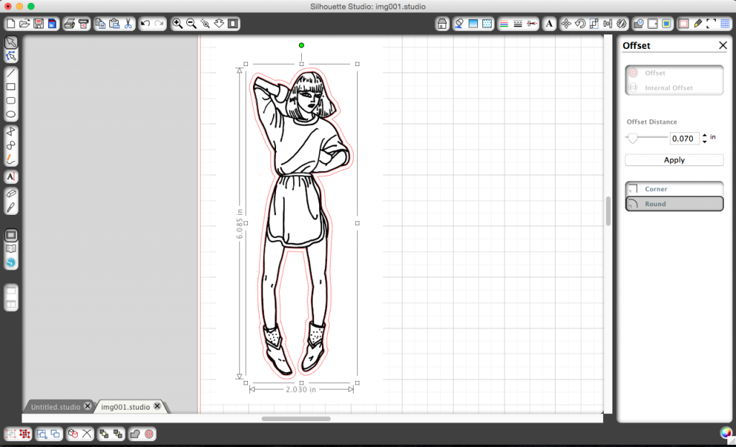
Task: Save the file with the floppy icon
Action: coord(39,24)
